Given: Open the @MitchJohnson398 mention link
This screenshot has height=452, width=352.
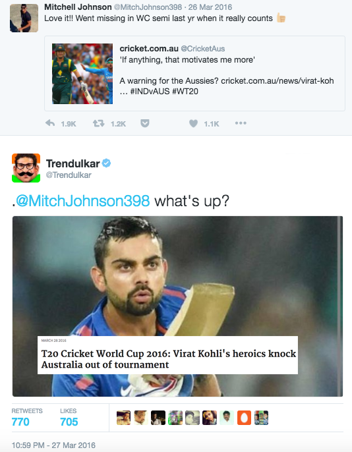Looking at the screenshot, I should pyautogui.click(x=83, y=200).
